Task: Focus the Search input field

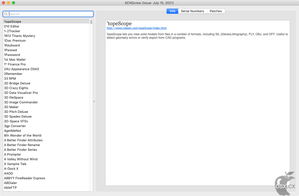Action: click(x=48, y=14)
